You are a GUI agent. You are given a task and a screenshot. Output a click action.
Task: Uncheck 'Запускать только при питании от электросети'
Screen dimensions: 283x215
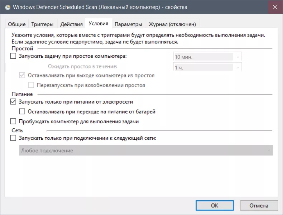click(13, 102)
